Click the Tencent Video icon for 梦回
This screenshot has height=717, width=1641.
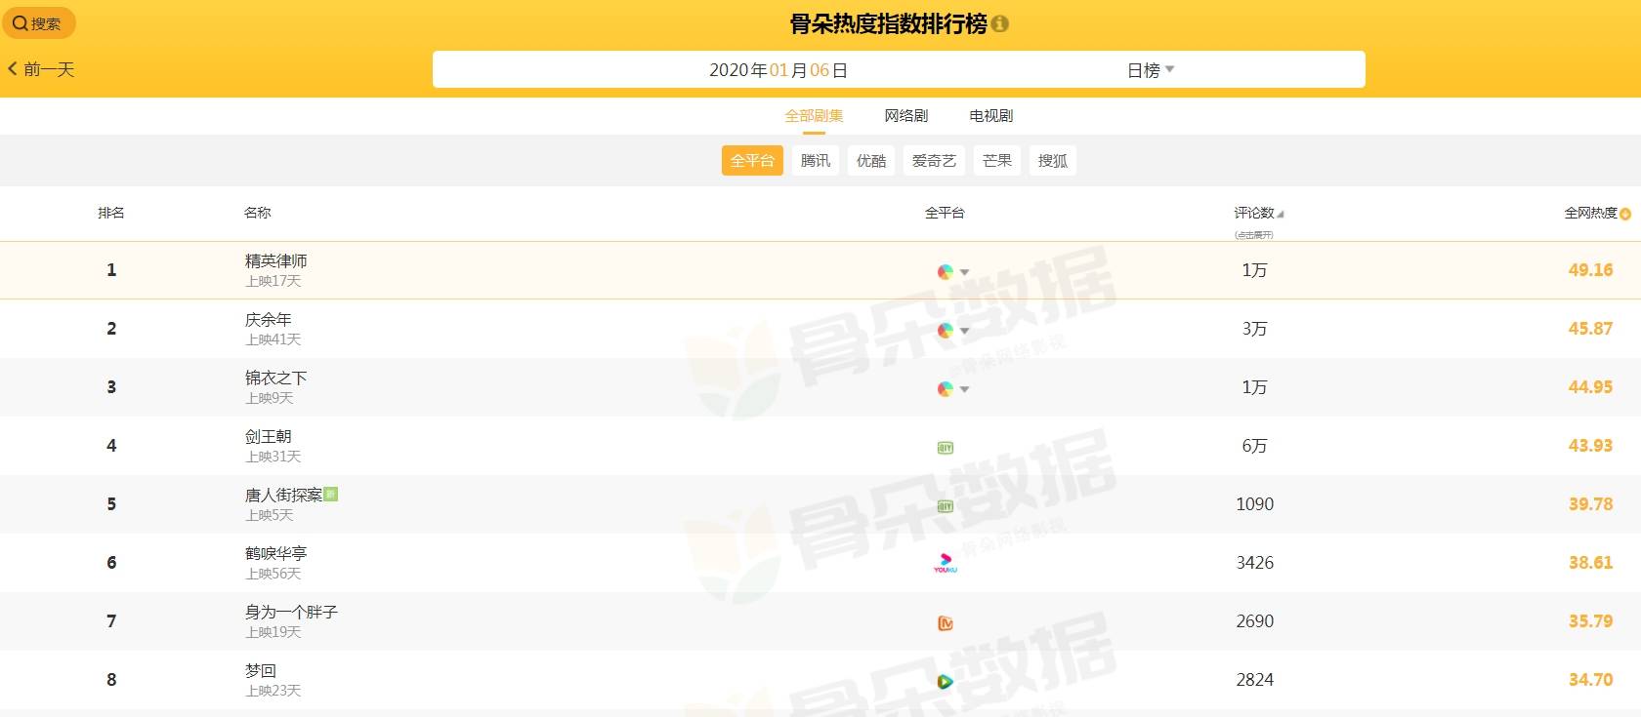(945, 682)
